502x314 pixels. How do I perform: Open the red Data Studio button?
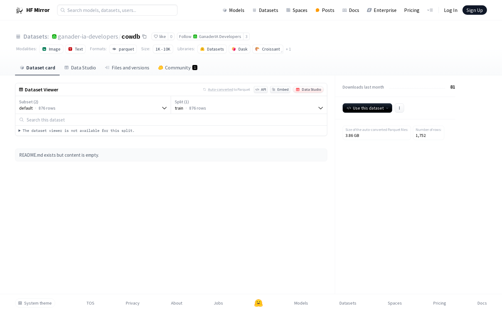coord(308,89)
